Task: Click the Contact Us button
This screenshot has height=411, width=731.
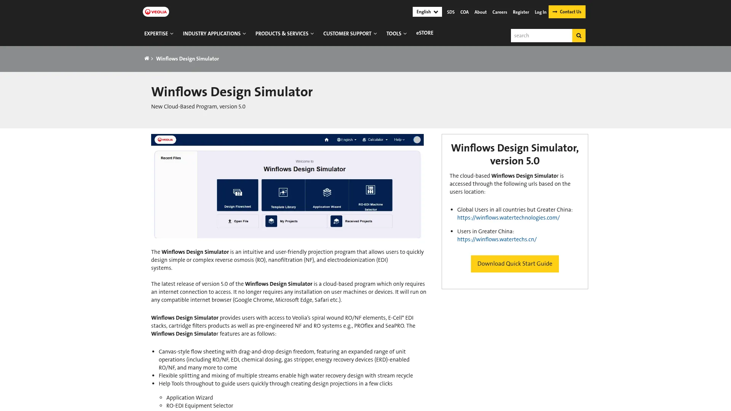Action: [x=567, y=12]
